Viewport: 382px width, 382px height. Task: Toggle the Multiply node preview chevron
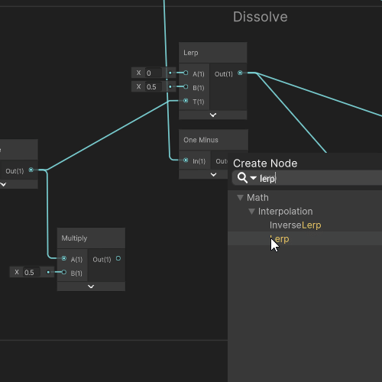click(x=91, y=286)
